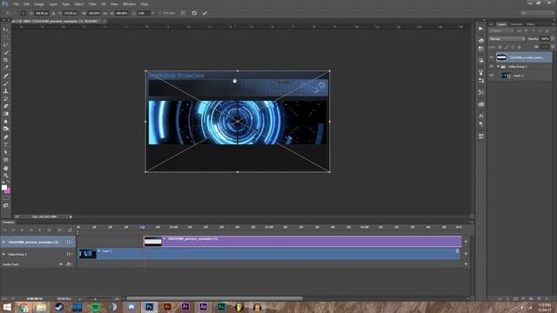Toggle the link aspect ratio chain icon
The height and width of the screenshot is (313, 557).
tap(104, 13)
